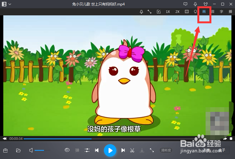Set video size to 1X
235x159 pixels.
pos(168,12)
